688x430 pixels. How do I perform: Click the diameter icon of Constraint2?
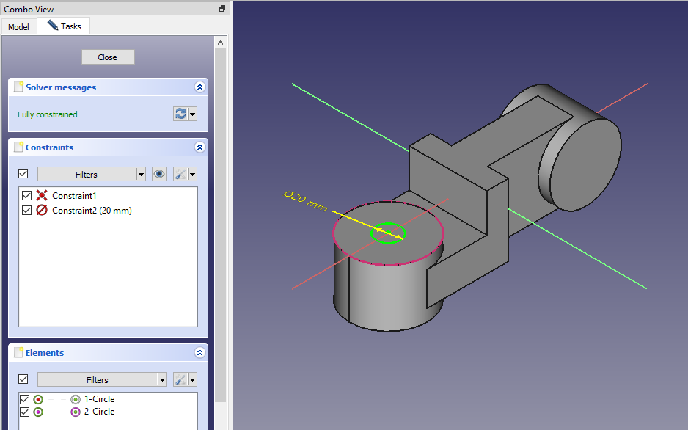coord(42,211)
